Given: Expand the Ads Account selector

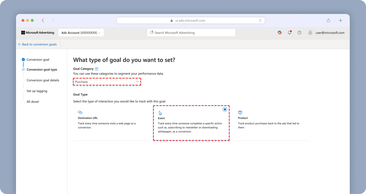Looking at the screenshot, I should tap(81, 33).
